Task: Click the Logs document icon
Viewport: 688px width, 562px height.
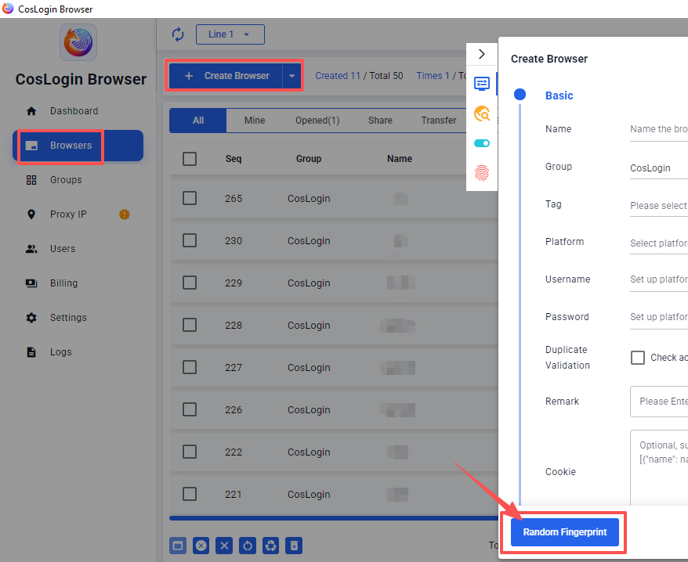Action: coord(31,352)
